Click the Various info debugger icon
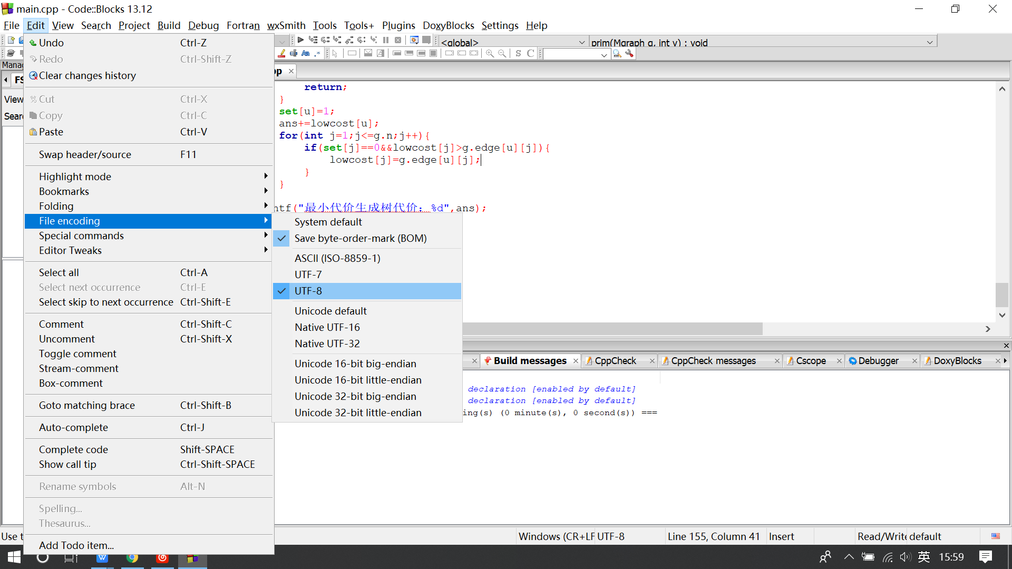Screen dimensions: 1012x569 click(426, 40)
